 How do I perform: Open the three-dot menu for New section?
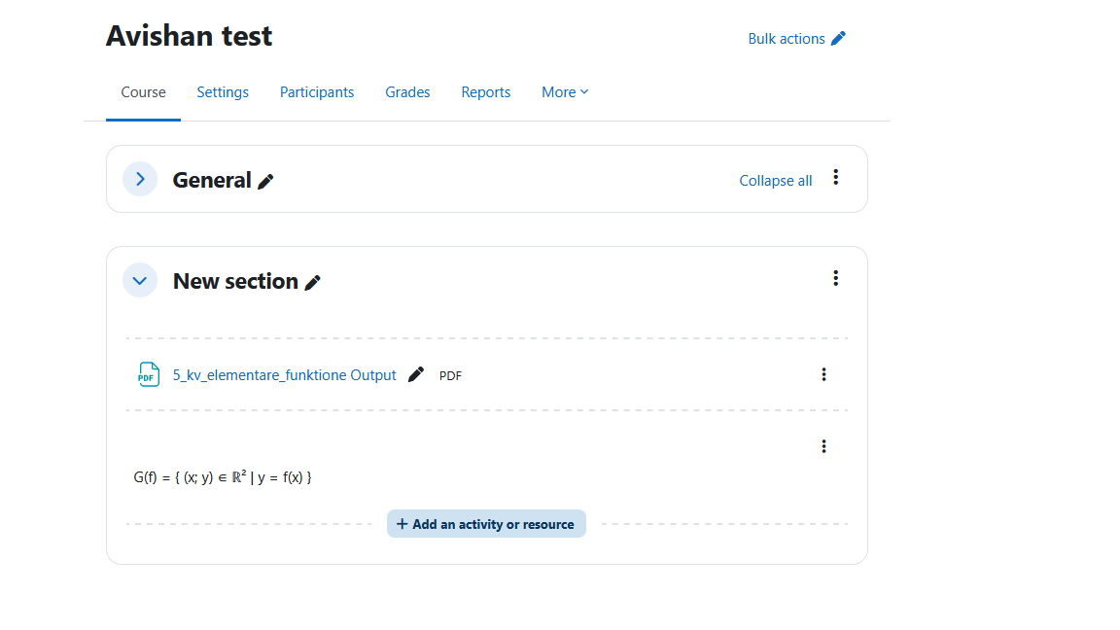[835, 279]
